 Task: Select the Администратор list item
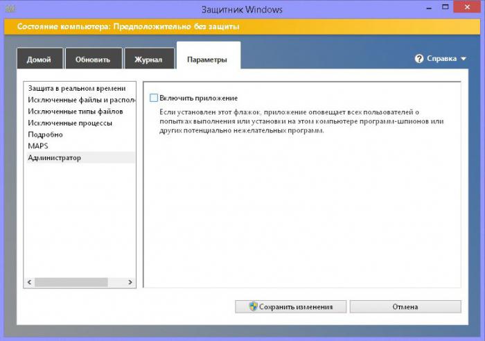pyautogui.click(x=81, y=157)
